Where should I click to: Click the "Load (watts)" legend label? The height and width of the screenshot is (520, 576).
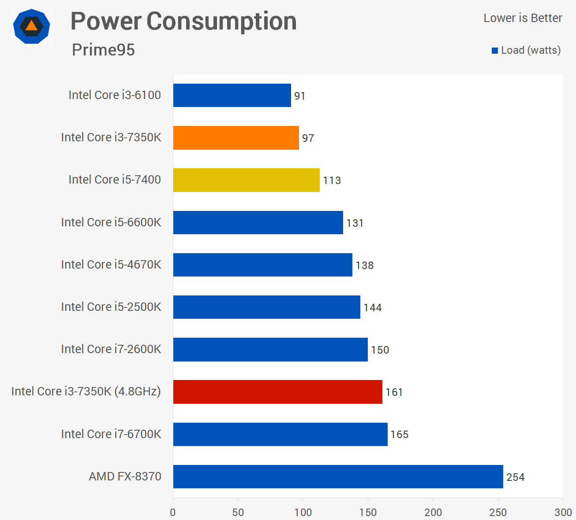[531, 50]
